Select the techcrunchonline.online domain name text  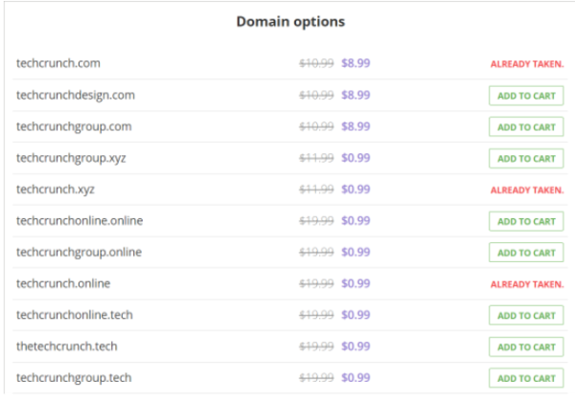point(80,221)
